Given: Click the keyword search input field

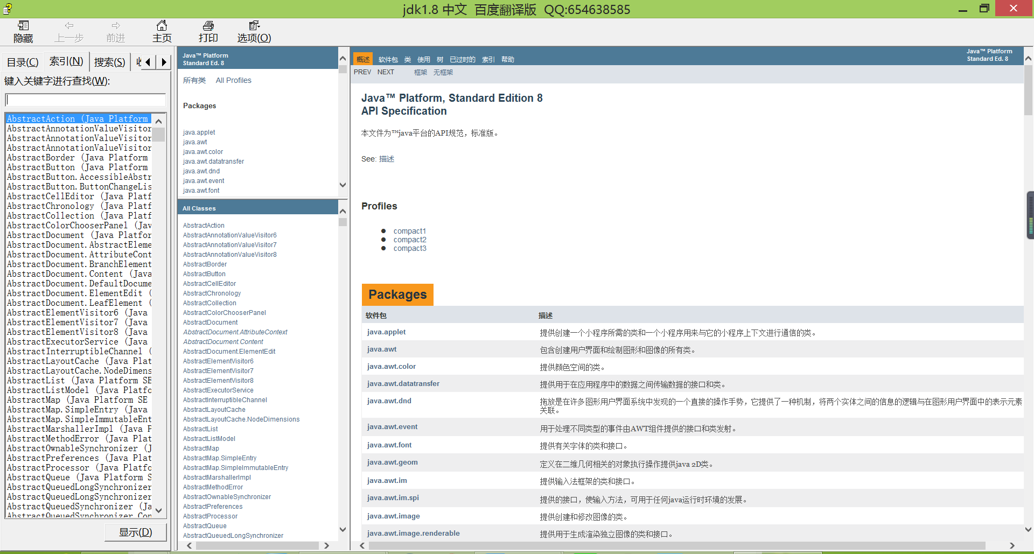Looking at the screenshot, I should coord(86,100).
